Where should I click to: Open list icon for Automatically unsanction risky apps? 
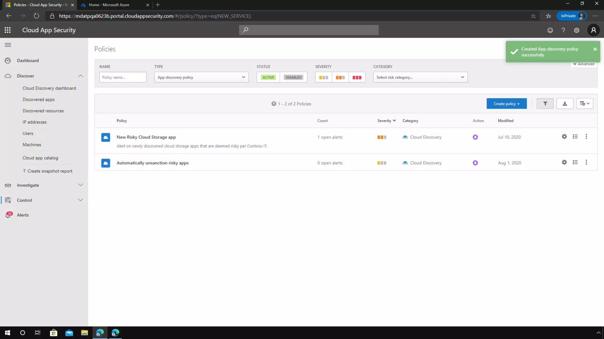coord(575,162)
